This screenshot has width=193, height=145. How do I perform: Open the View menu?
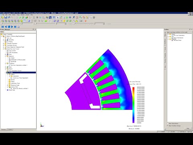tap(10, 14)
